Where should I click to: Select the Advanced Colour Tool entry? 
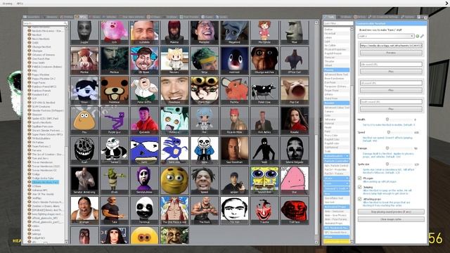337,108
